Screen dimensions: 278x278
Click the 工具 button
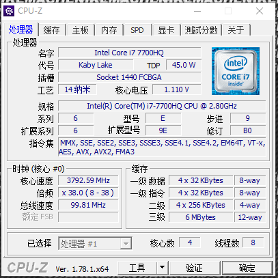click(x=137, y=267)
